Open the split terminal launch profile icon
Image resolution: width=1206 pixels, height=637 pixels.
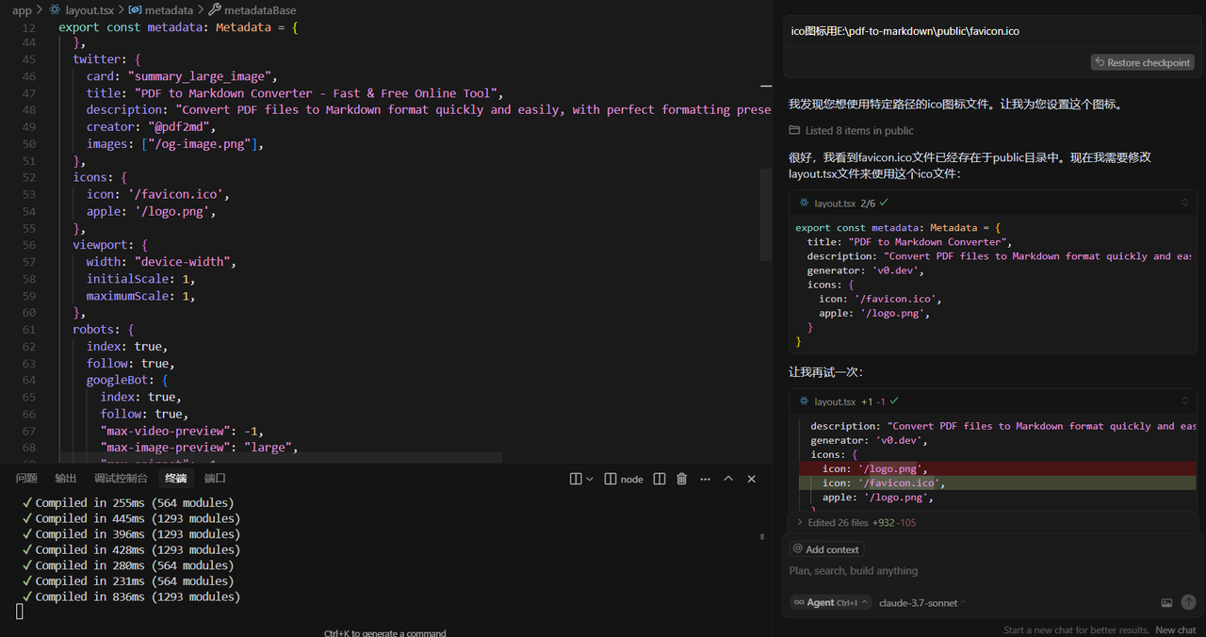(x=576, y=479)
